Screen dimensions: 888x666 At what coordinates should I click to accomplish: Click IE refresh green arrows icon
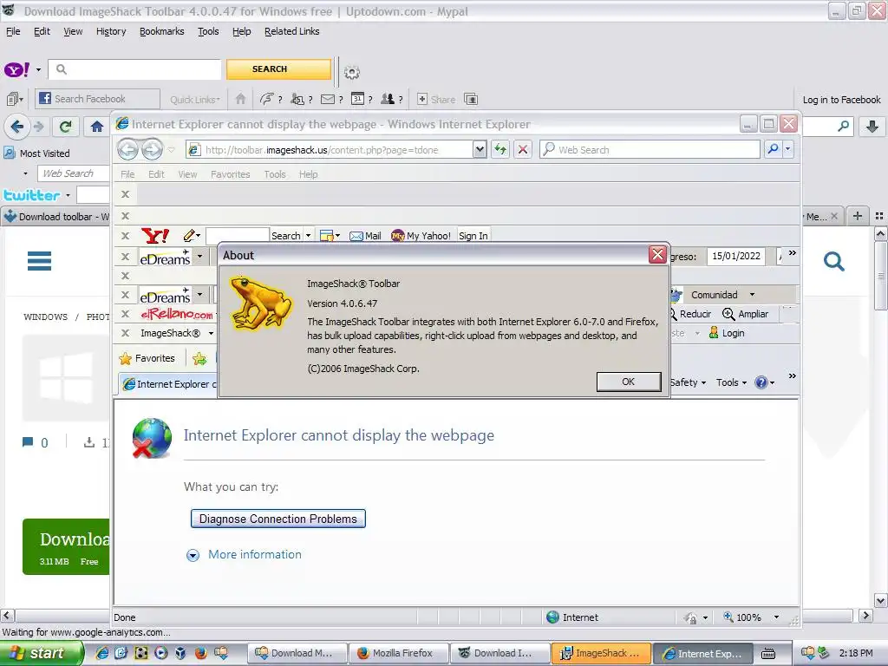(x=500, y=149)
